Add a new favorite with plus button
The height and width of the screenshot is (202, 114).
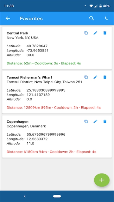click(102, 180)
